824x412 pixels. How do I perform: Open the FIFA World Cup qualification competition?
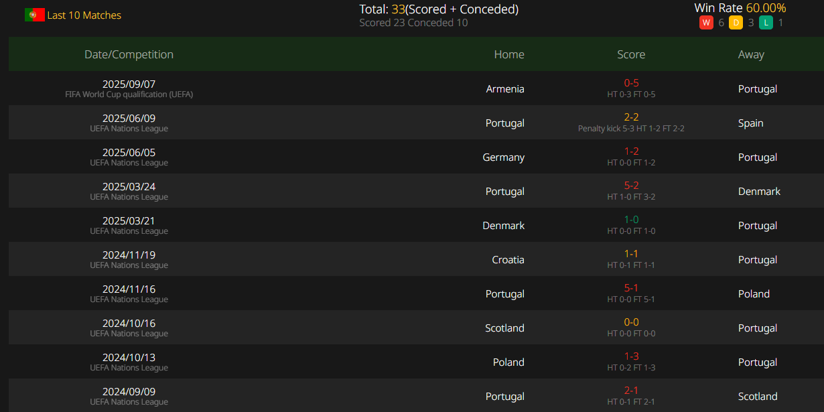point(129,94)
